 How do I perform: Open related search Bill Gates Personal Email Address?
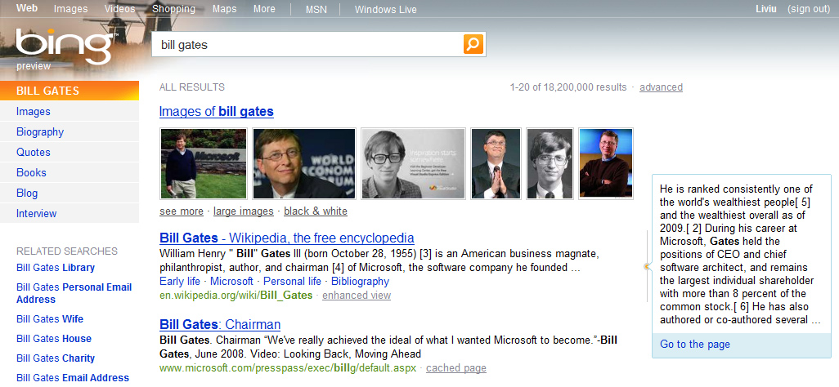pos(74,293)
